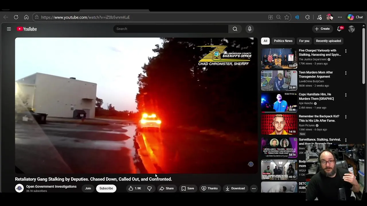Dislike the video with thumbs down
The height and width of the screenshot is (206, 367).
tap(149, 188)
